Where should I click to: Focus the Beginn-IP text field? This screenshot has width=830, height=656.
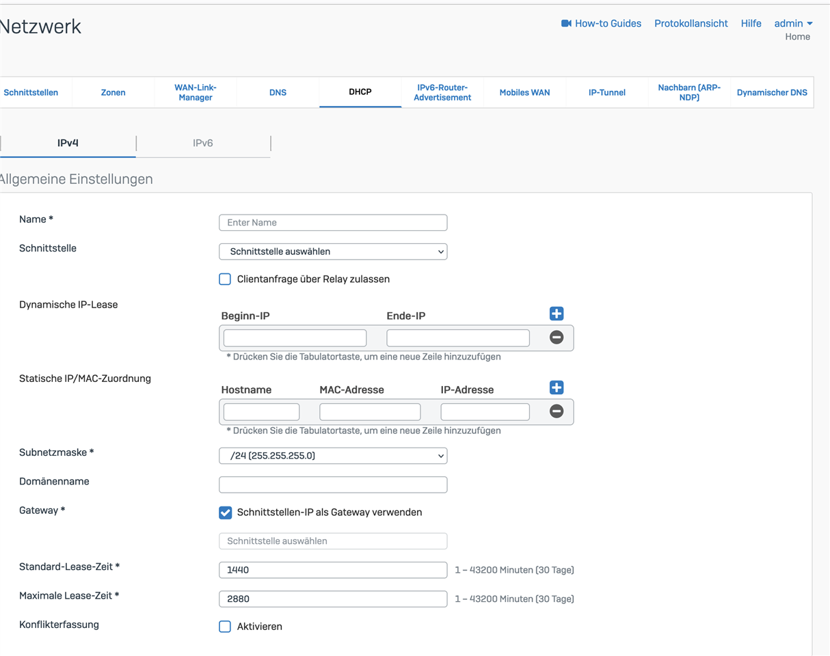(295, 338)
